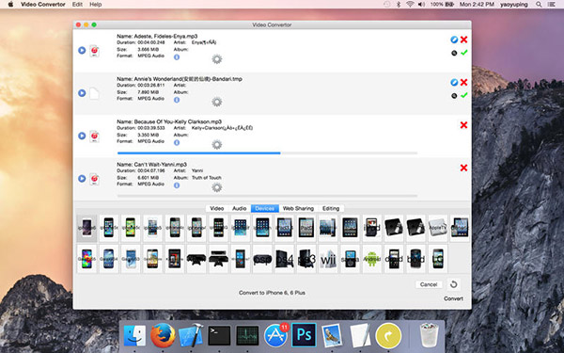The width and height of the screenshot is (564, 353).
Task: Open the App Store from the Dock
Action: [x=276, y=335]
